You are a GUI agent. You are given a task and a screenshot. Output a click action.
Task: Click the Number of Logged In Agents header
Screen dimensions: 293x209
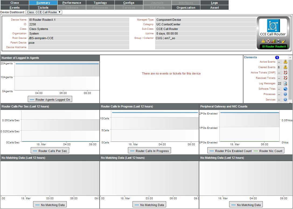click(50, 58)
